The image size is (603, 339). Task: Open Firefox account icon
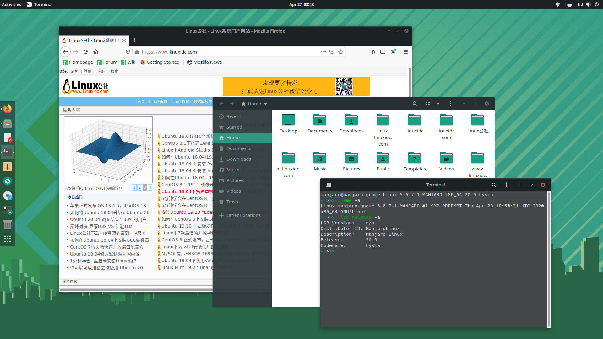(393, 52)
